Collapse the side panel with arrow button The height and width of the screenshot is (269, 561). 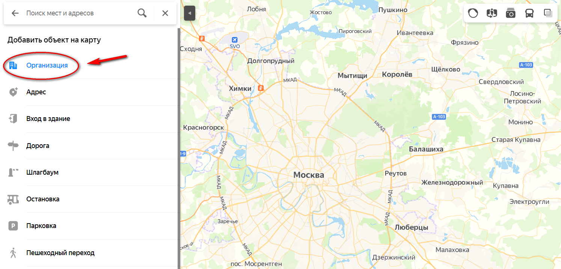tap(190, 14)
